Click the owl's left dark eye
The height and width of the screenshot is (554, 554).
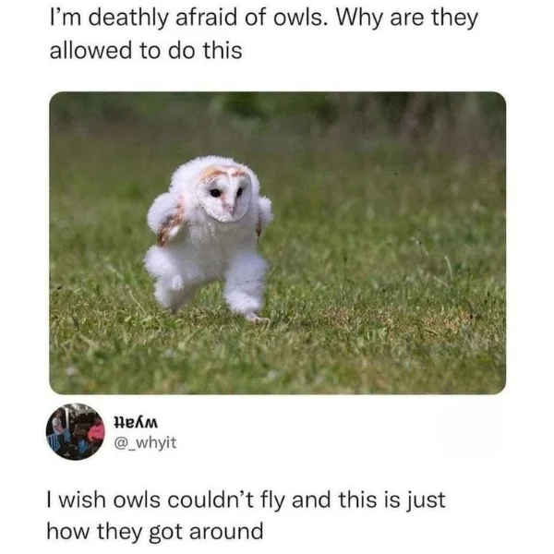(x=215, y=193)
